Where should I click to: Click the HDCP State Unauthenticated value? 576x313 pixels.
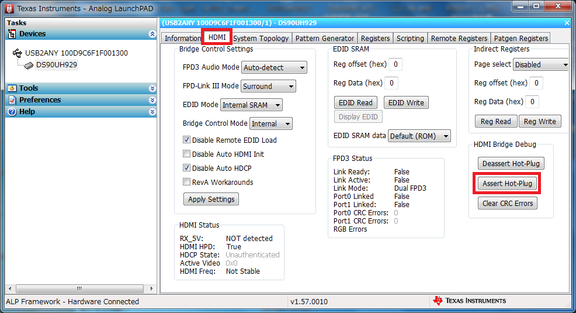click(x=252, y=255)
